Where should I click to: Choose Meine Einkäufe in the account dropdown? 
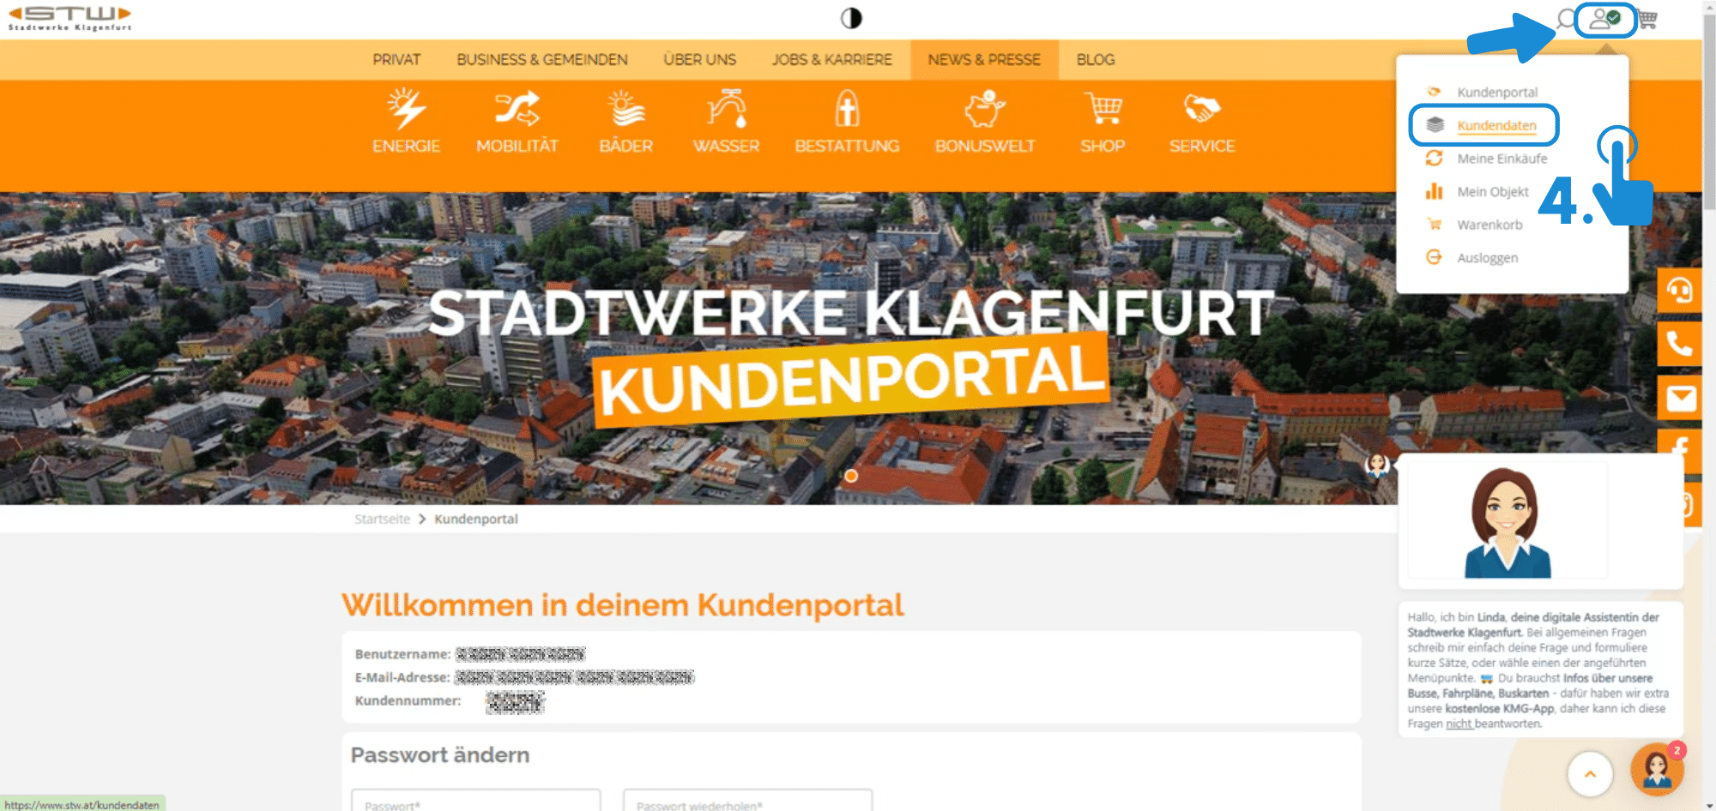point(1502,159)
